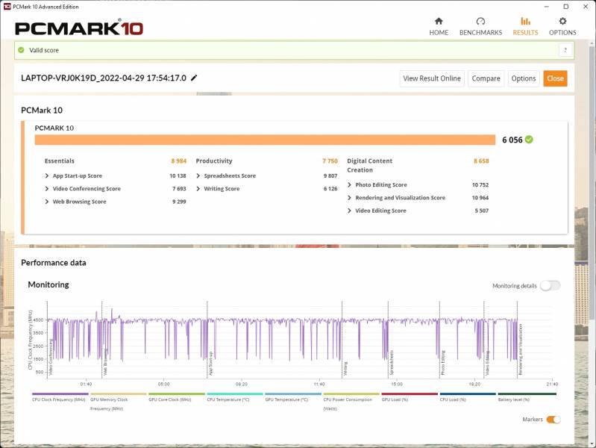Go to the HOME tab label
596x448 pixels.
[x=439, y=33]
